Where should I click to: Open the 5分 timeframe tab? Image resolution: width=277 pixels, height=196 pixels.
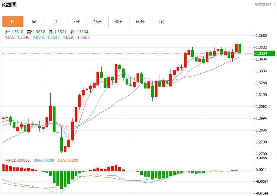(x=76, y=22)
